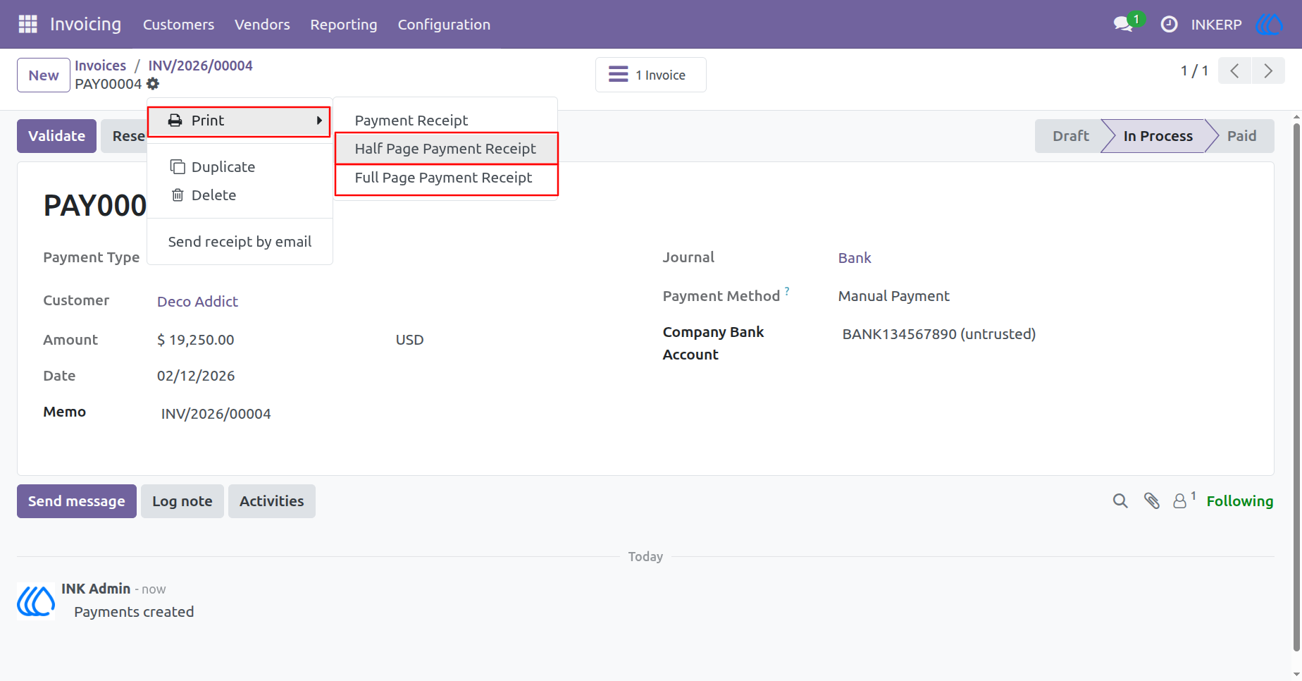Screen dimensions: 1302x681
Task: Click the vertical page scrollbar
Action: tap(1296, 388)
